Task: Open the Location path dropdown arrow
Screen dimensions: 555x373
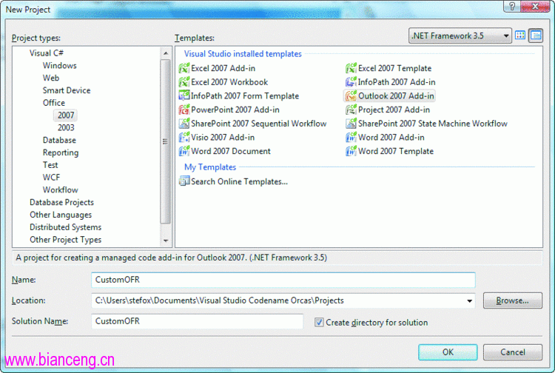Action: point(469,300)
